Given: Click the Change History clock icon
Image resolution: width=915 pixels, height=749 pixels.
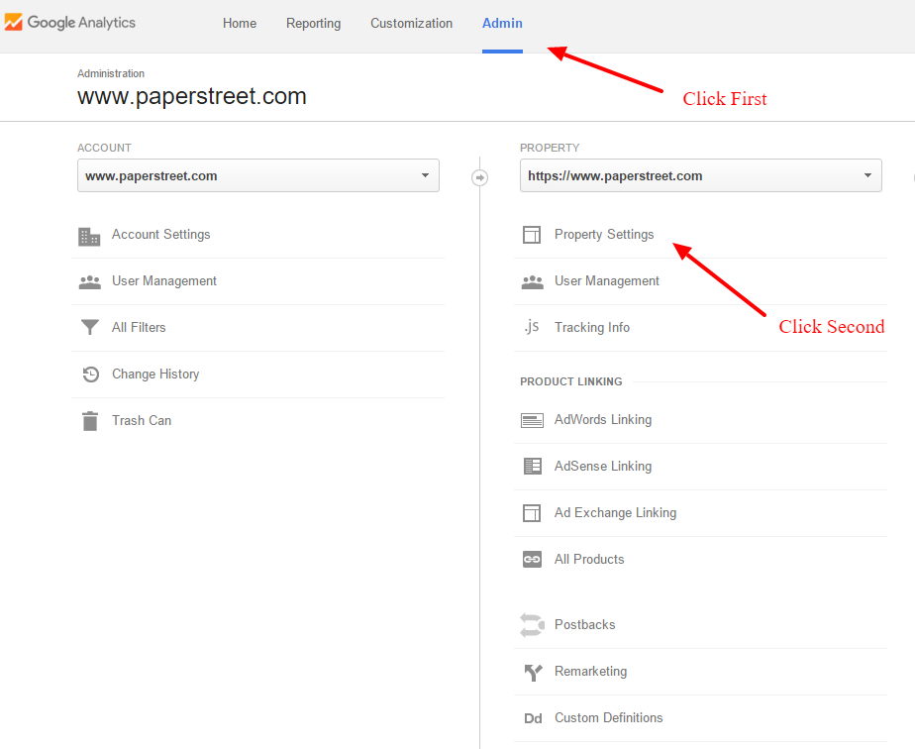Looking at the screenshot, I should click(x=90, y=374).
